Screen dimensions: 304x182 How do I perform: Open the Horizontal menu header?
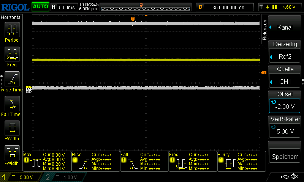(x=11, y=17)
